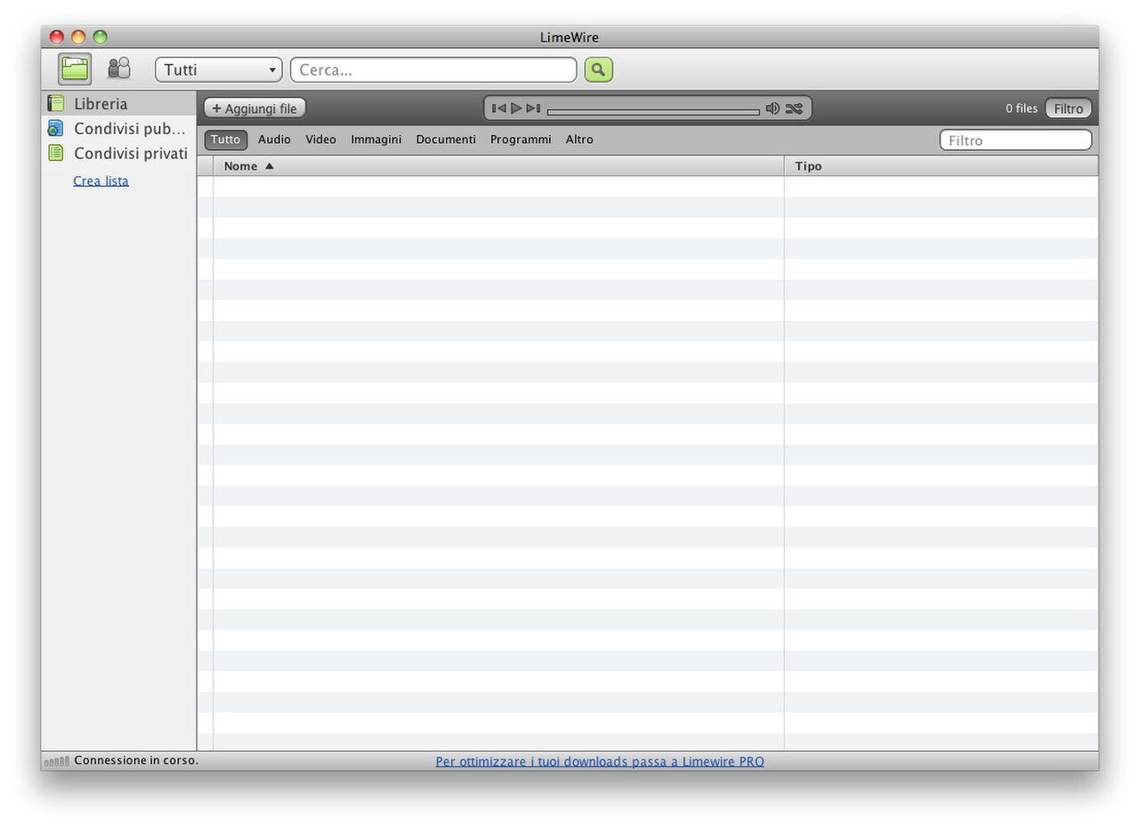
Task: Sort by the Nome column header
Action: [498, 166]
